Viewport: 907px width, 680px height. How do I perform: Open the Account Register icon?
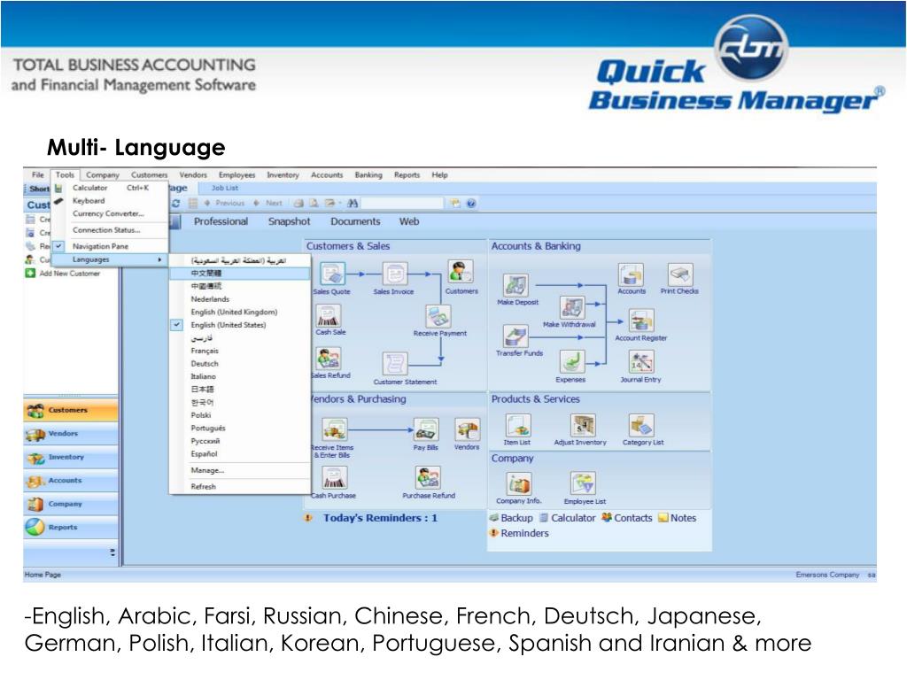pos(641,321)
